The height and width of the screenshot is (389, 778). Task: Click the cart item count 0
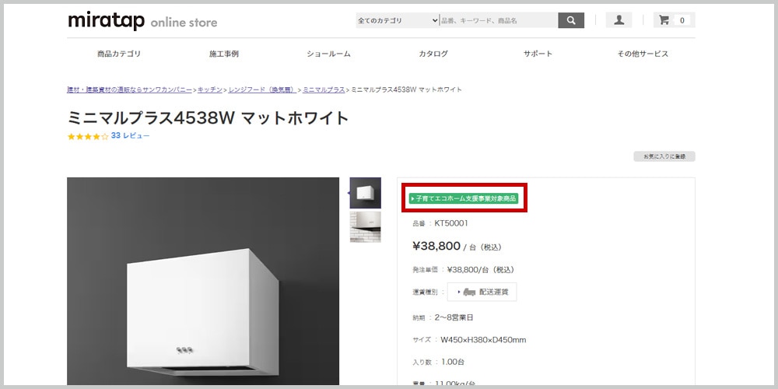tap(682, 20)
